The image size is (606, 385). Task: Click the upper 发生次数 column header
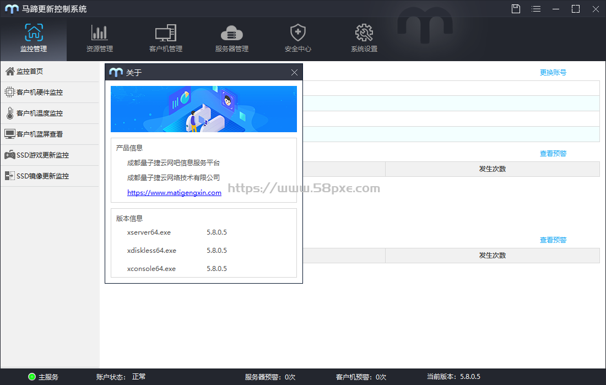coord(493,169)
